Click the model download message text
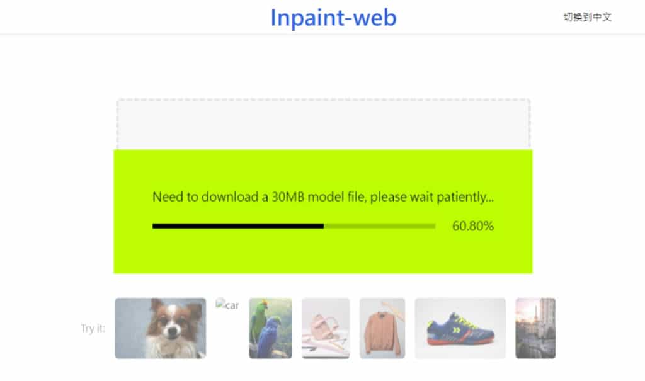This screenshot has width=645, height=381. pyautogui.click(x=322, y=197)
